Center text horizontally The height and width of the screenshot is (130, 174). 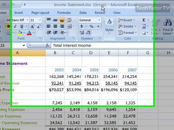(x=55, y=26)
